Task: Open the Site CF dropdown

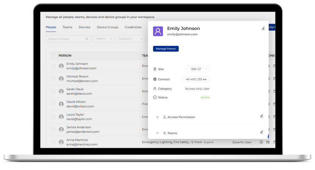Action: tap(198, 69)
